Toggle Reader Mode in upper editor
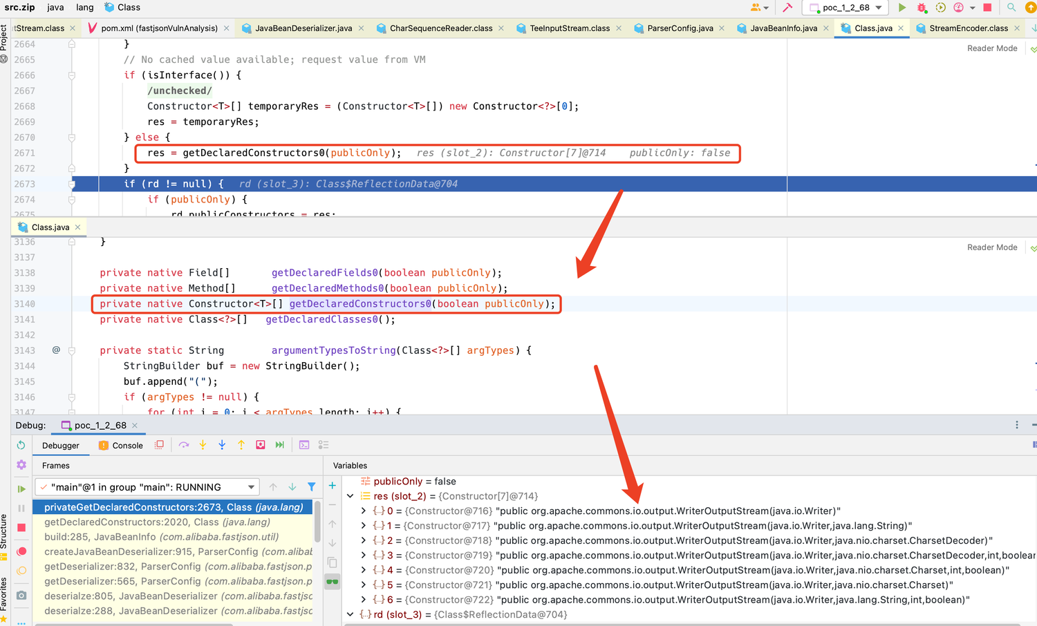 point(992,48)
